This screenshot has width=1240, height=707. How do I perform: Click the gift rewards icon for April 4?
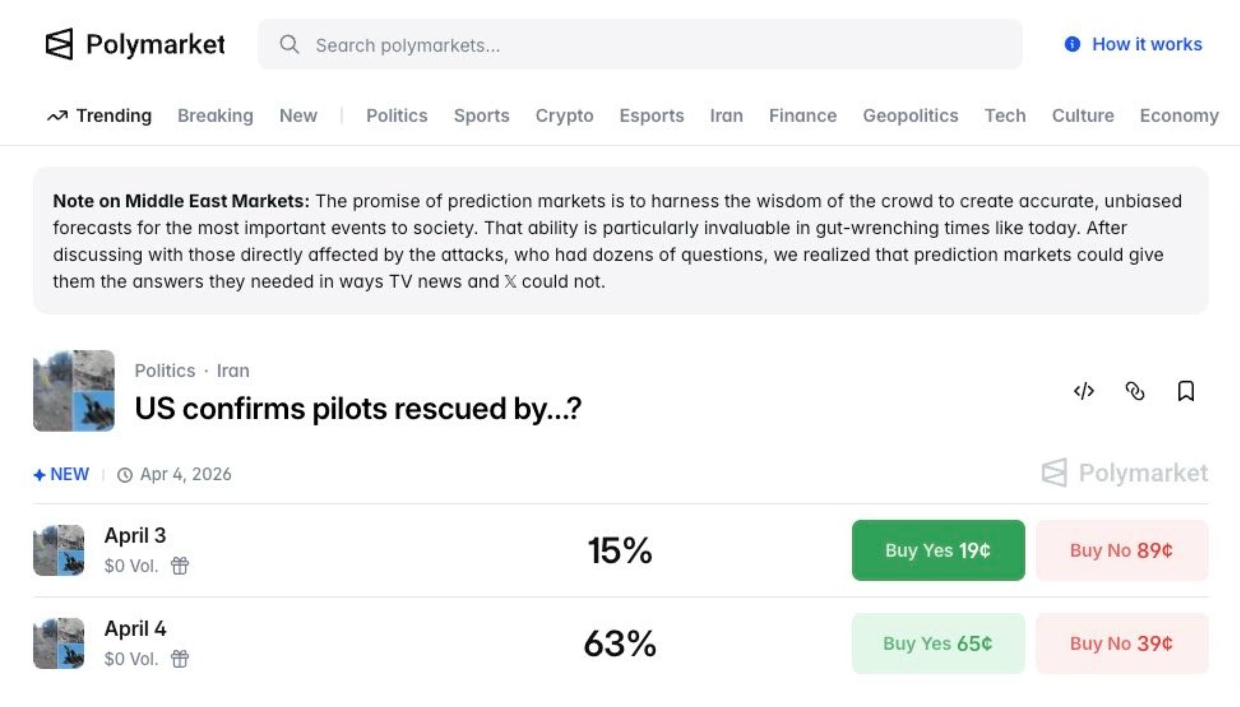point(180,659)
